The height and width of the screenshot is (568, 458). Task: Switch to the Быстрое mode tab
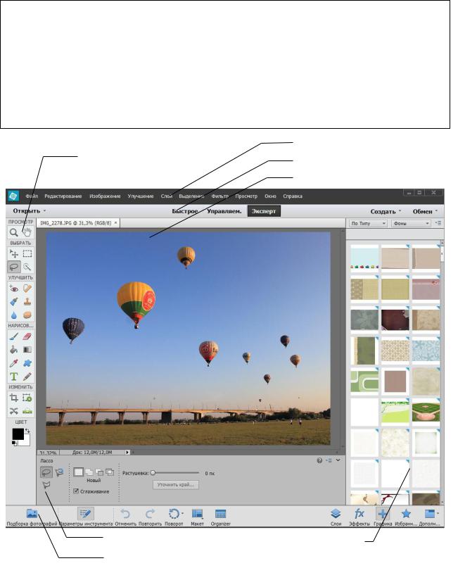(184, 211)
